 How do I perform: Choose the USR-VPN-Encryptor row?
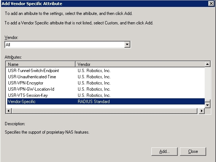(x=106, y=83)
